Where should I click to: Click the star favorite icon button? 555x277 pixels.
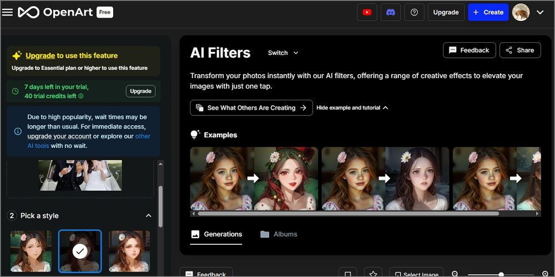click(x=373, y=272)
